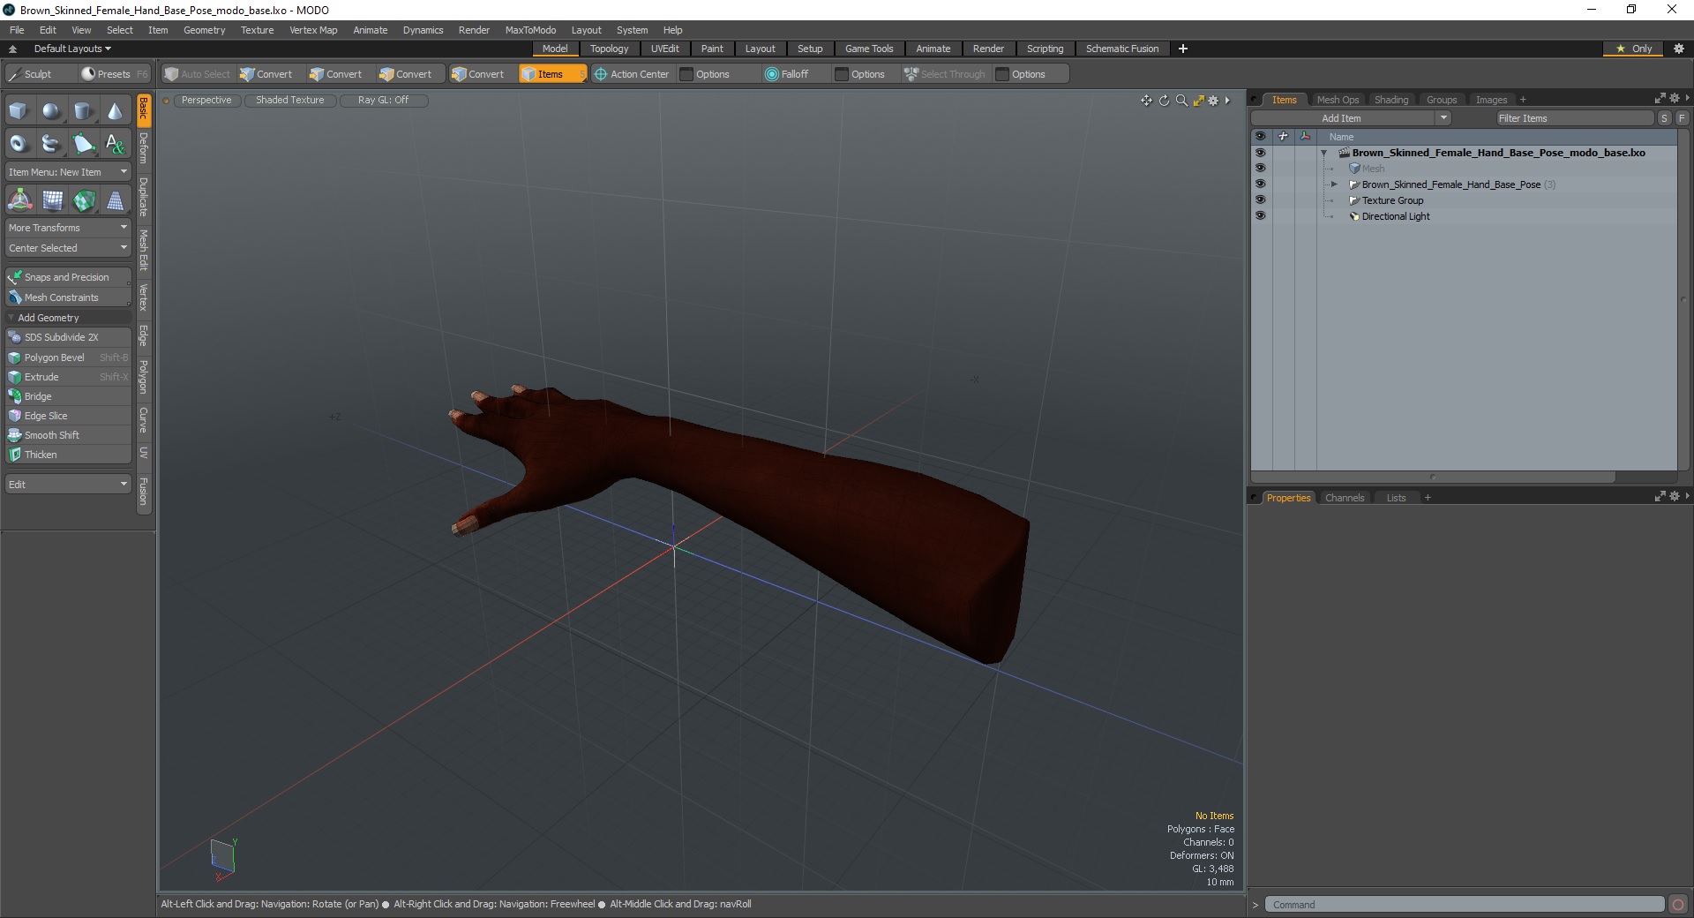Image resolution: width=1694 pixels, height=918 pixels.
Task: Switch to the Channels tab
Action: tap(1345, 498)
